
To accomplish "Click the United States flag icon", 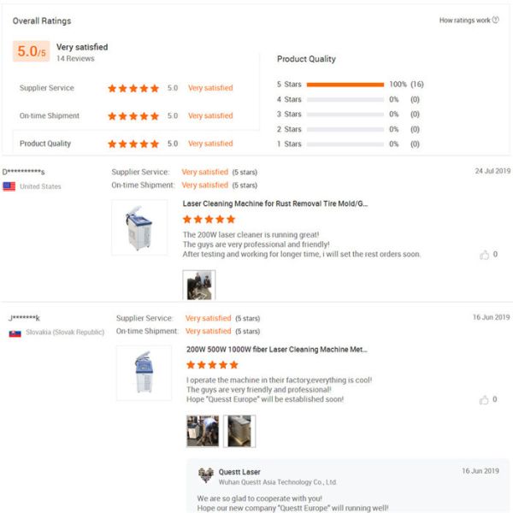I will [x=9, y=186].
